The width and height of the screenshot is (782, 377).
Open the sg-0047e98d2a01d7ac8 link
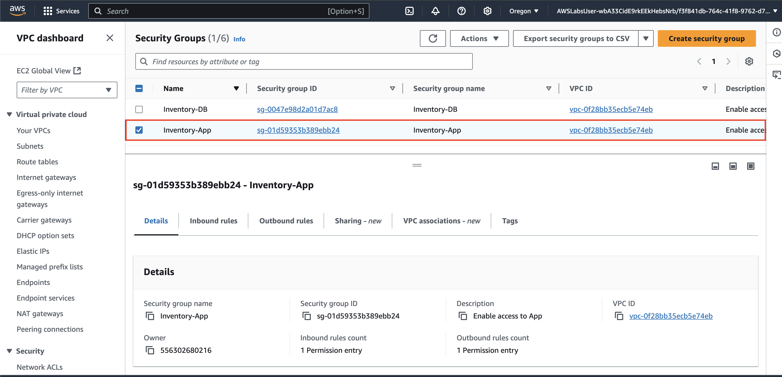(x=297, y=109)
